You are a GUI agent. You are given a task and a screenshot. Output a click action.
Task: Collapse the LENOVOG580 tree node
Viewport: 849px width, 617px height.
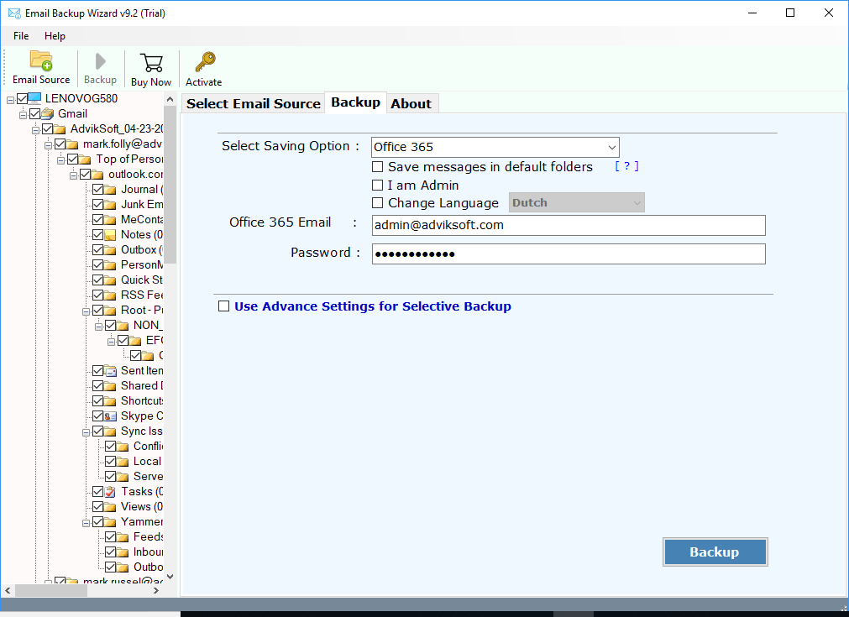[10, 100]
